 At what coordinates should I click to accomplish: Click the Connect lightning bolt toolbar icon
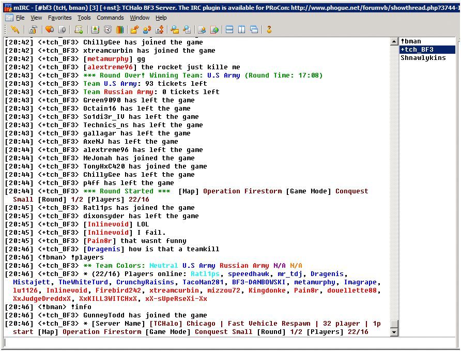pos(14,29)
